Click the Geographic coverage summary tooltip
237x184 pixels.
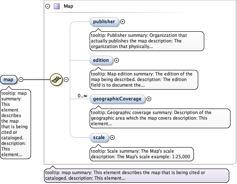tap(160, 118)
